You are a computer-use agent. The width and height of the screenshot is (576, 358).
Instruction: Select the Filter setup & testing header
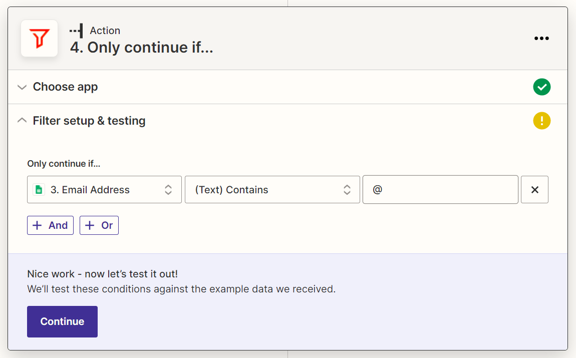[89, 120]
